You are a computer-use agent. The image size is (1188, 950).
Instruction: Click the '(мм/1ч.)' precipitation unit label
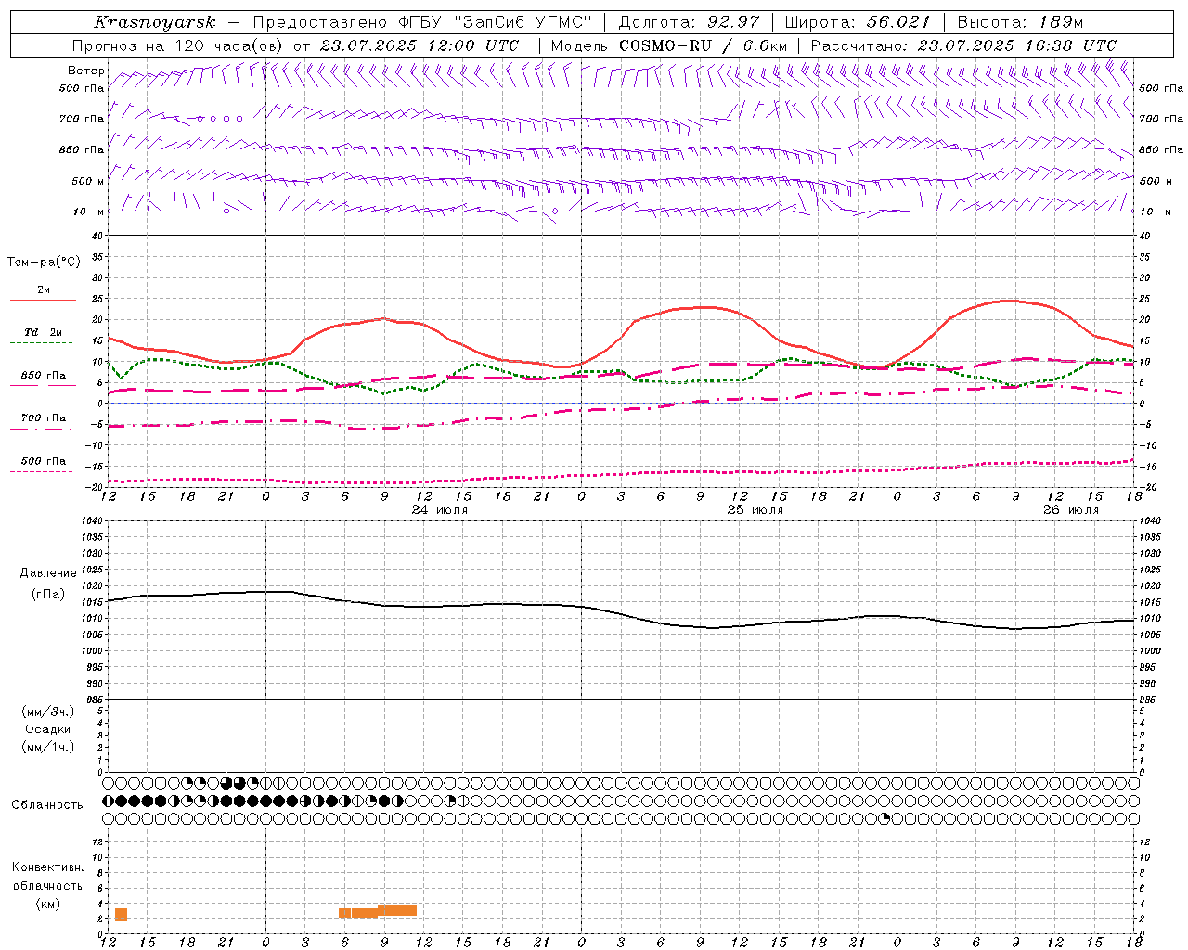[x=48, y=747]
